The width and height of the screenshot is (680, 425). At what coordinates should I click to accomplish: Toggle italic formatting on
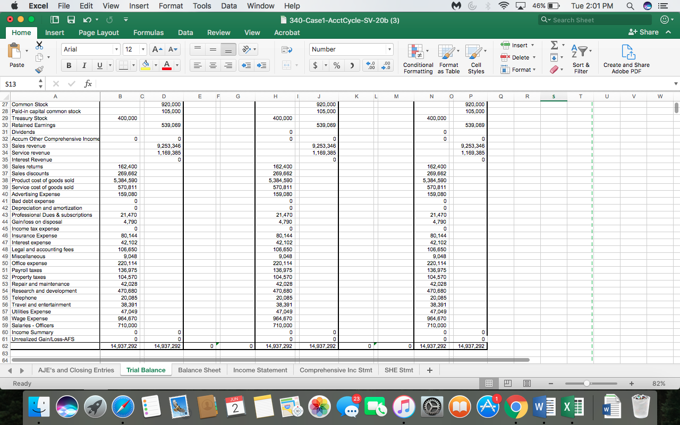[x=84, y=65]
